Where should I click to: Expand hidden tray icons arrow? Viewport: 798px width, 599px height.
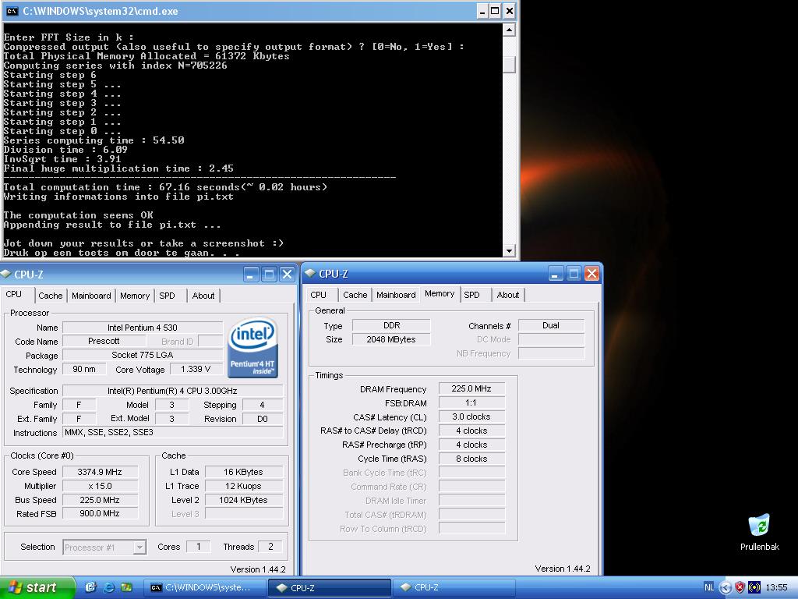(726, 587)
